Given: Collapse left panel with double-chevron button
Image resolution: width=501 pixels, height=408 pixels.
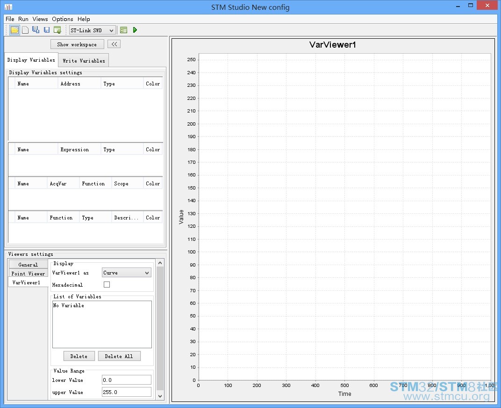Looking at the screenshot, I should pyautogui.click(x=114, y=44).
